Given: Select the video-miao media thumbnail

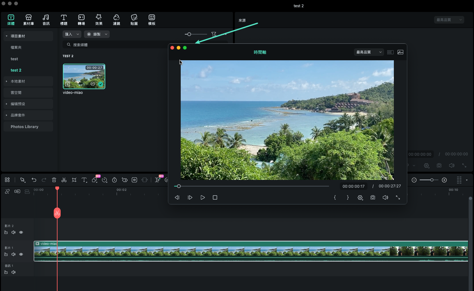Looking at the screenshot, I should 84,77.
